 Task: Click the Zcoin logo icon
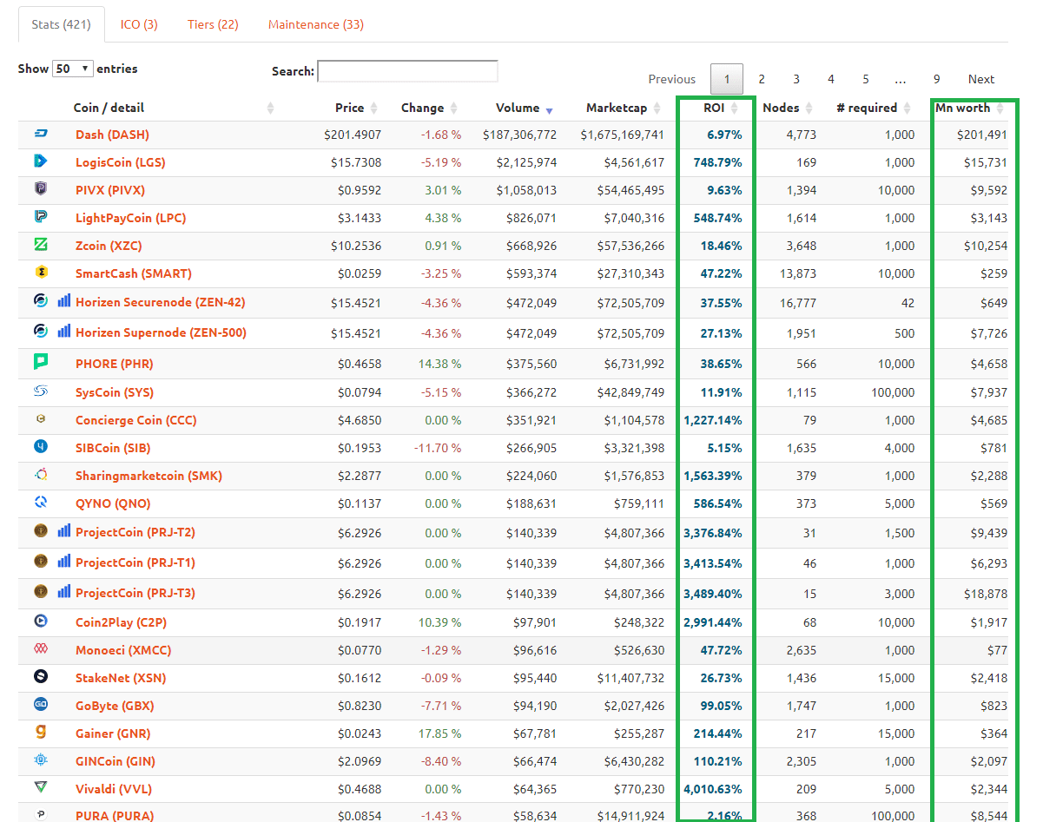pos(40,245)
